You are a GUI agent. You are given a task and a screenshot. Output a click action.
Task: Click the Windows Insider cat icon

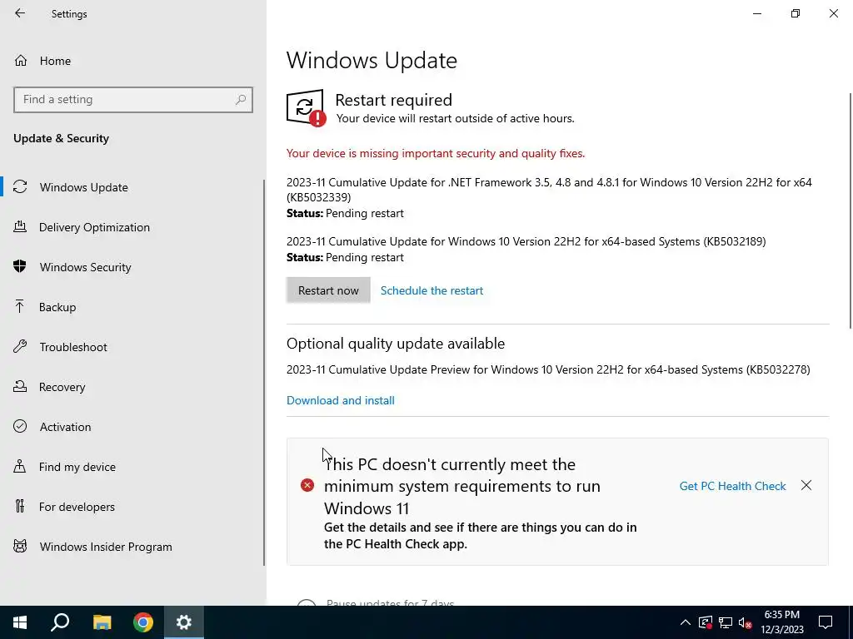pyautogui.click(x=20, y=546)
